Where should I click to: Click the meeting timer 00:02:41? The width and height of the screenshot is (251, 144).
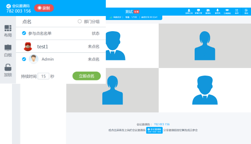[149, 17]
